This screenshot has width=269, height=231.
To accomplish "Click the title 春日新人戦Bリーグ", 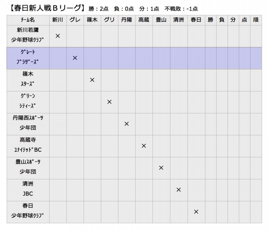I will pos(47,8).
